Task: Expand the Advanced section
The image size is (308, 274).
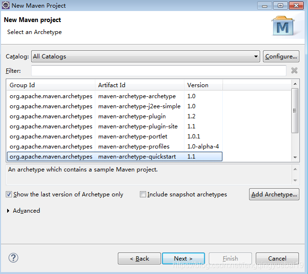Action: 8,211
